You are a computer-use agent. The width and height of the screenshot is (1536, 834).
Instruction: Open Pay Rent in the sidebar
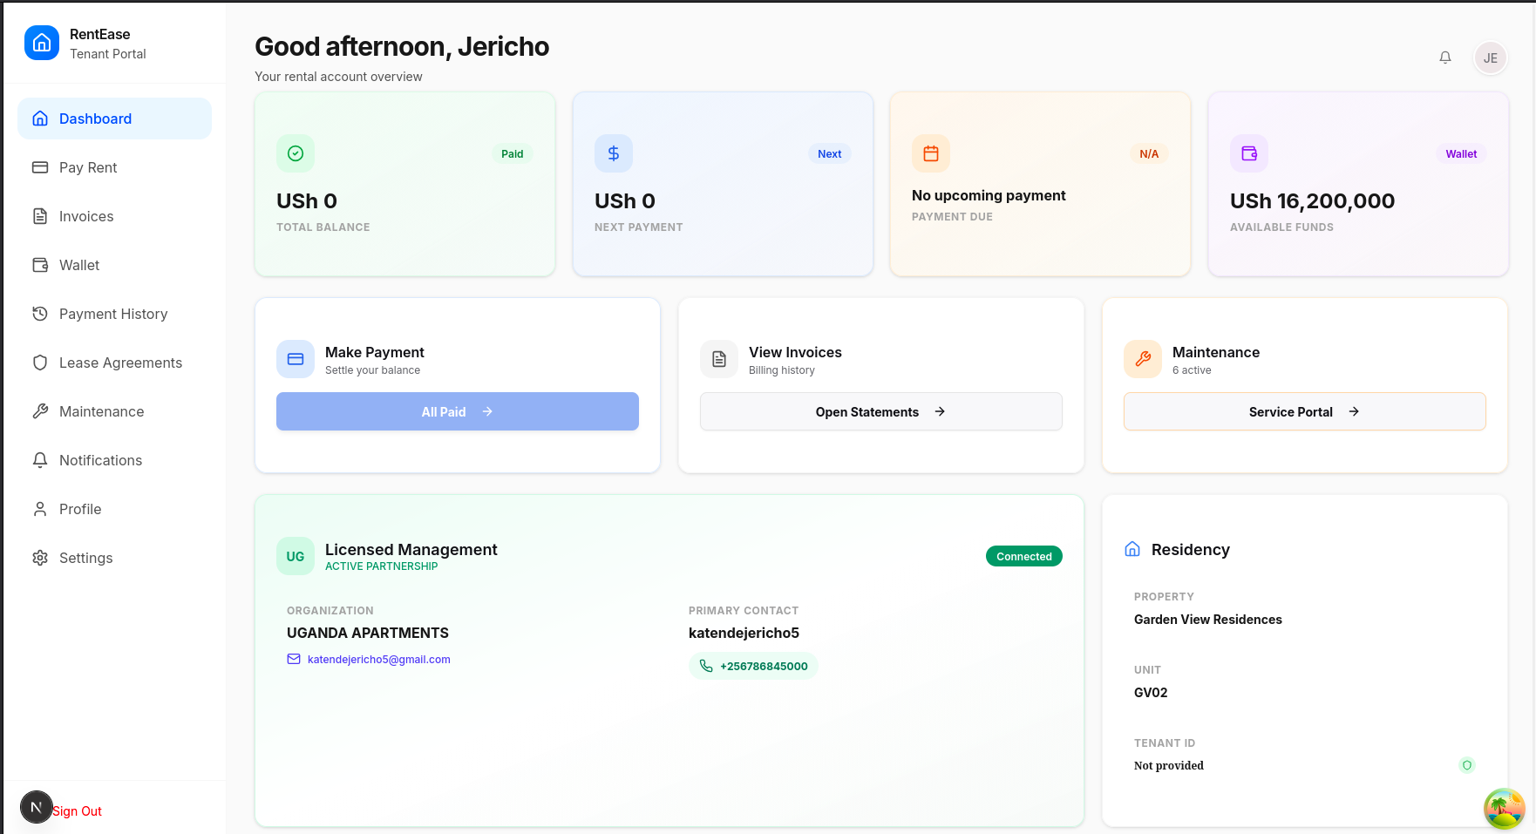point(88,167)
